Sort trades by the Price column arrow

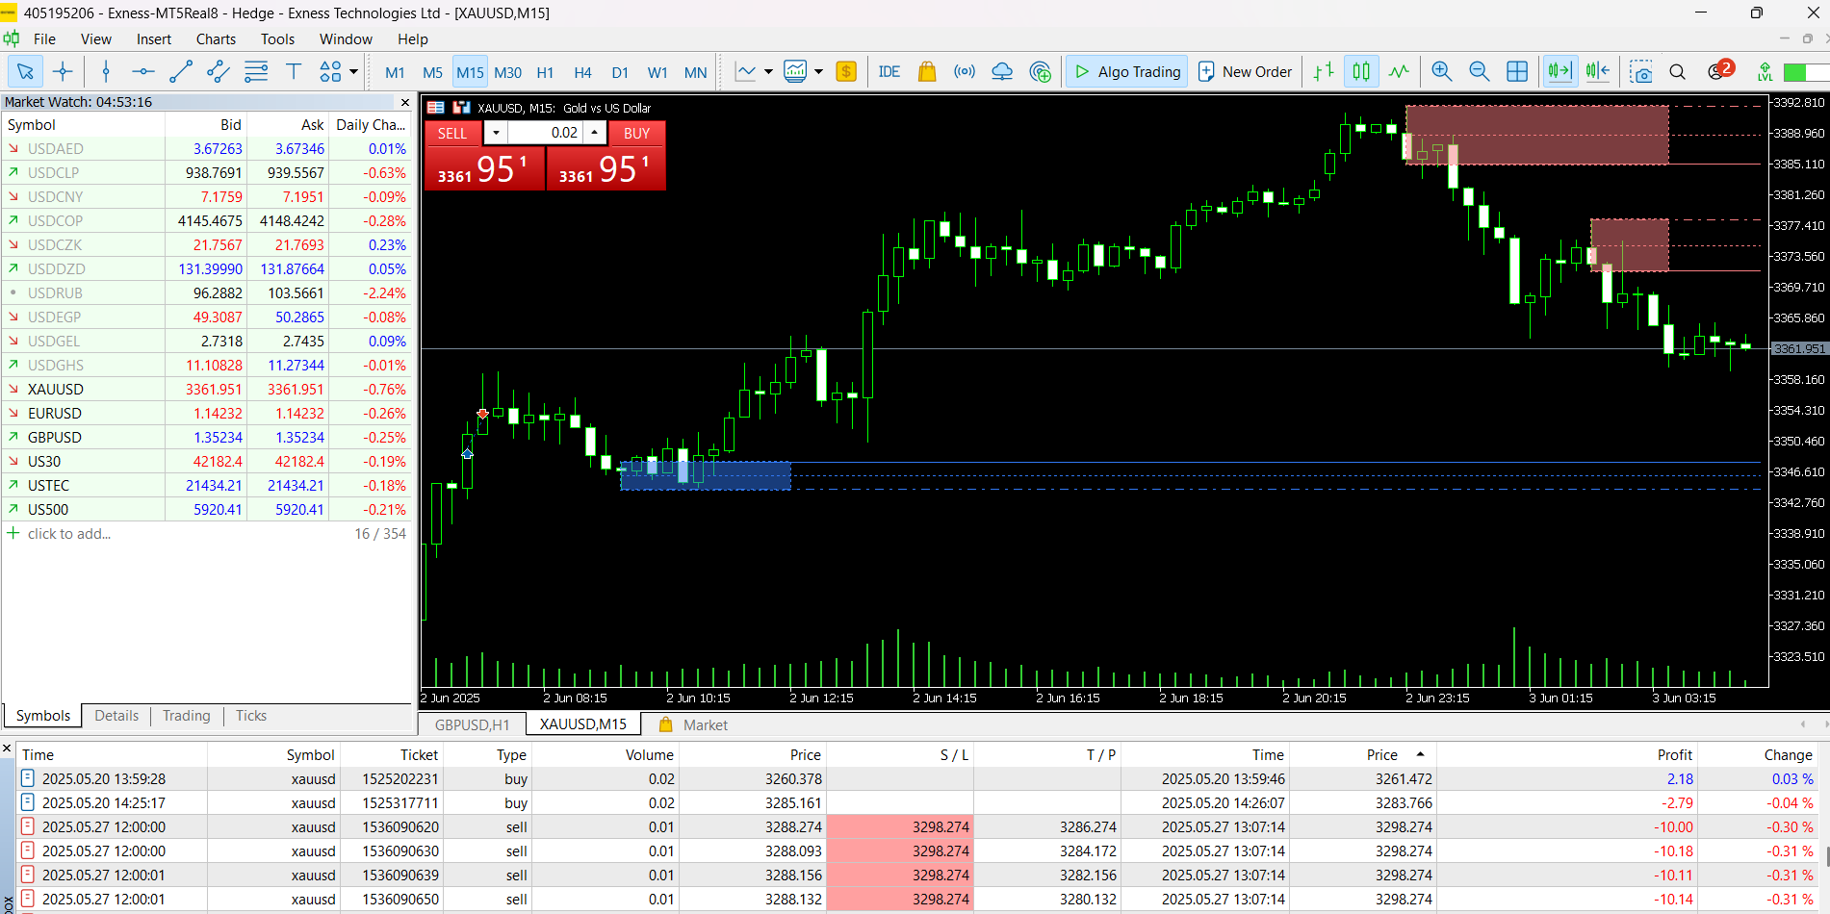pyautogui.click(x=1420, y=755)
